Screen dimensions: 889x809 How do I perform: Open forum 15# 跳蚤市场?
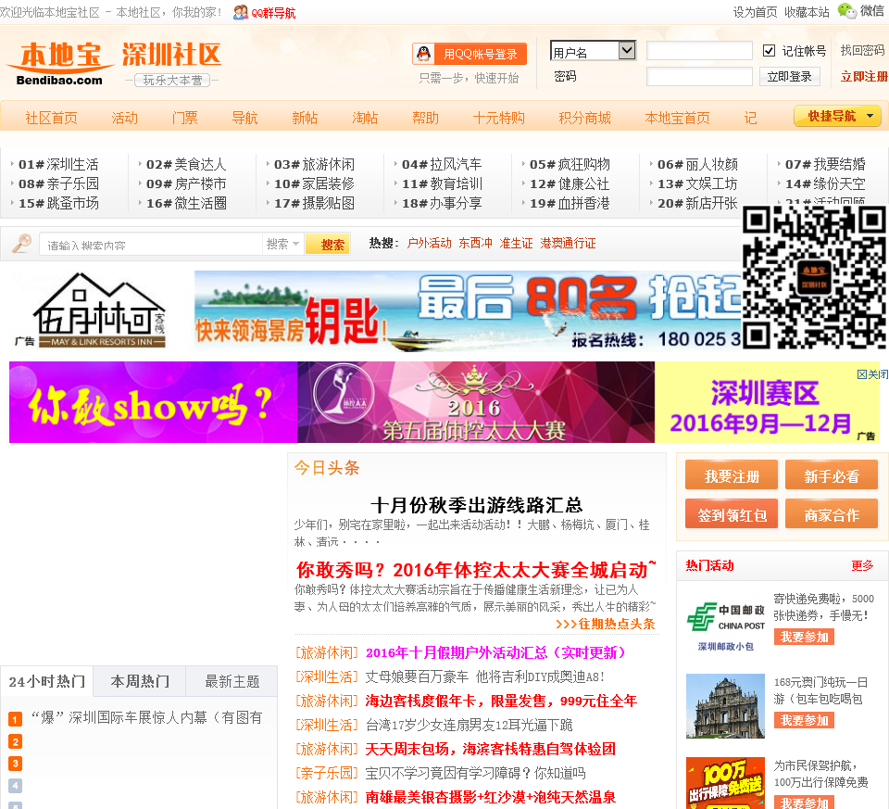coord(57,203)
